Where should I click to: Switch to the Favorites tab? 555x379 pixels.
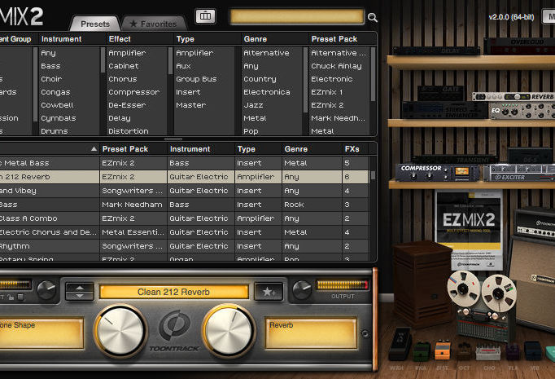click(155, 24)
